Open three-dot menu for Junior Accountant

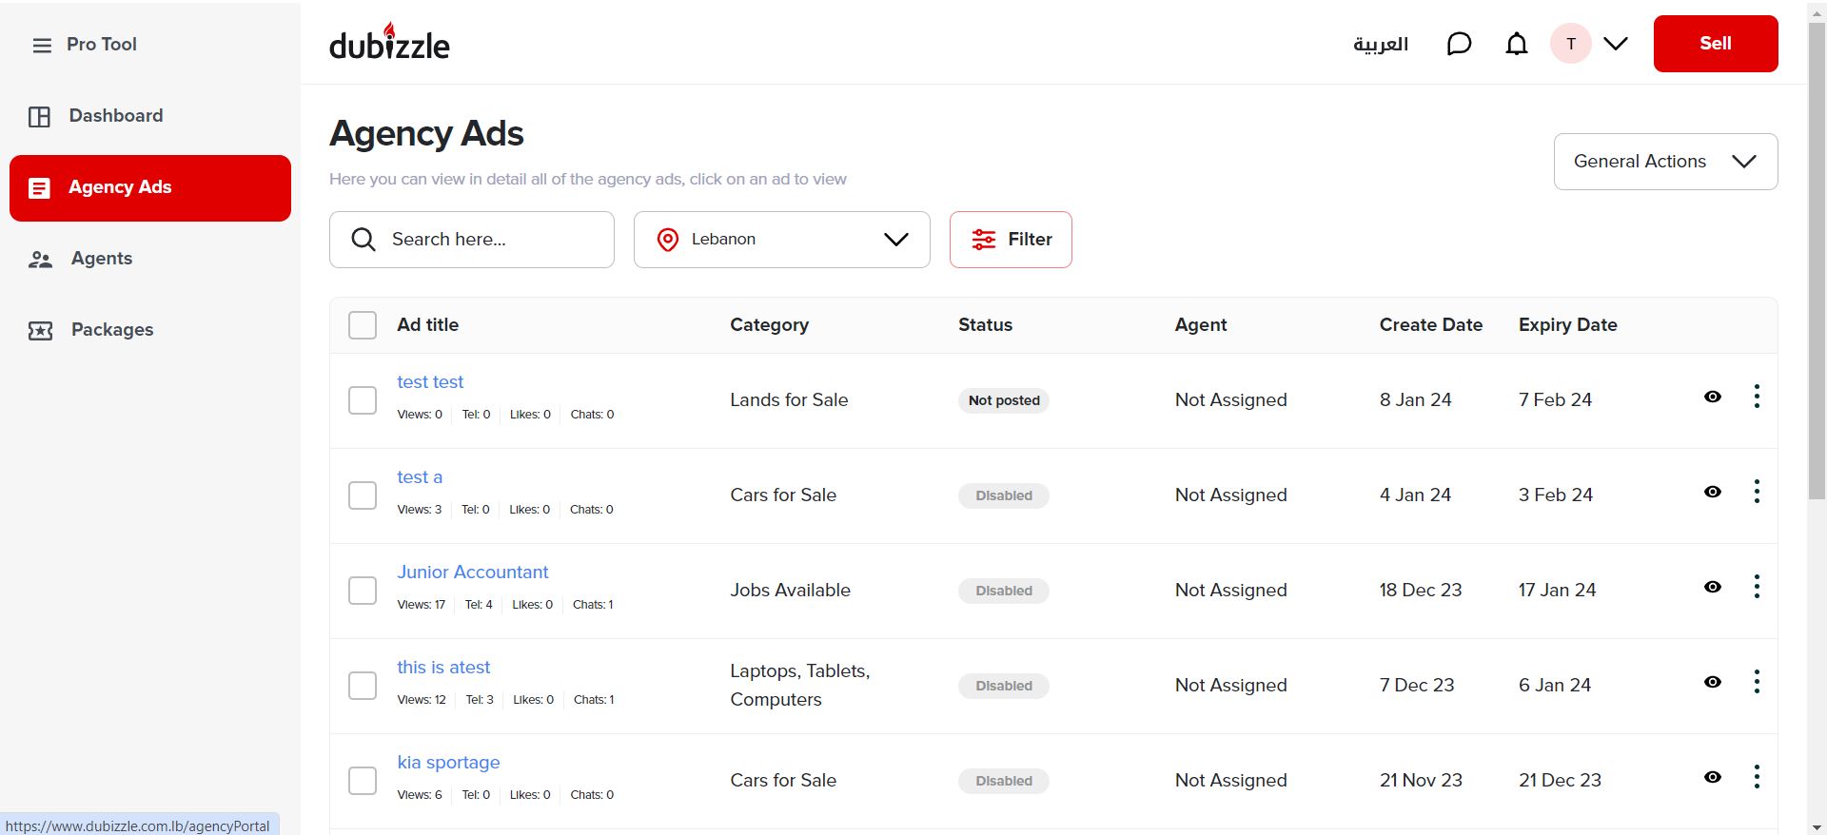pyautogui.click(x=1757, y=587)
